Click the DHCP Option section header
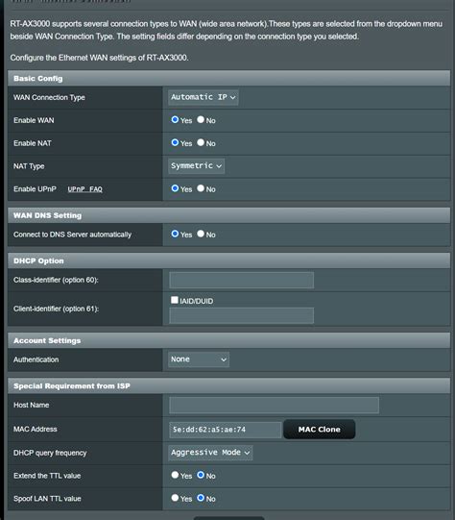This screenshot has width=455, height=520. pos(228,261)
